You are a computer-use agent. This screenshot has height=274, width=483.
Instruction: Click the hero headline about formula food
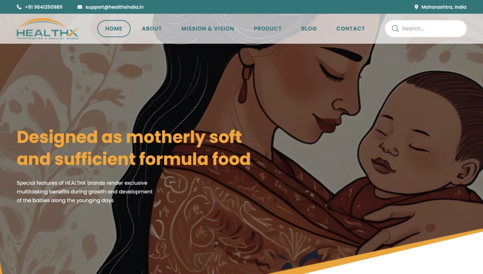click(x=133, y=148)
